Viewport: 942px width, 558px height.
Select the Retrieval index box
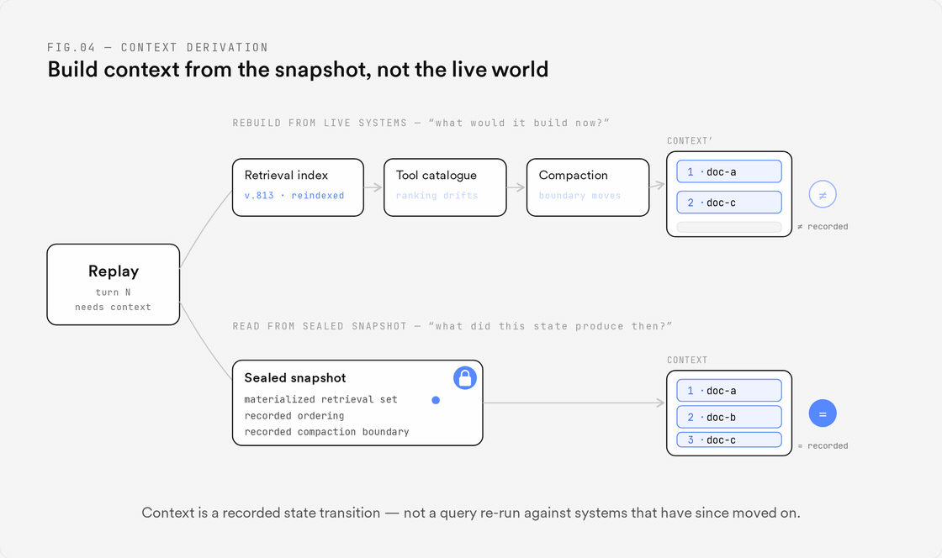click(x=298, y=187)
